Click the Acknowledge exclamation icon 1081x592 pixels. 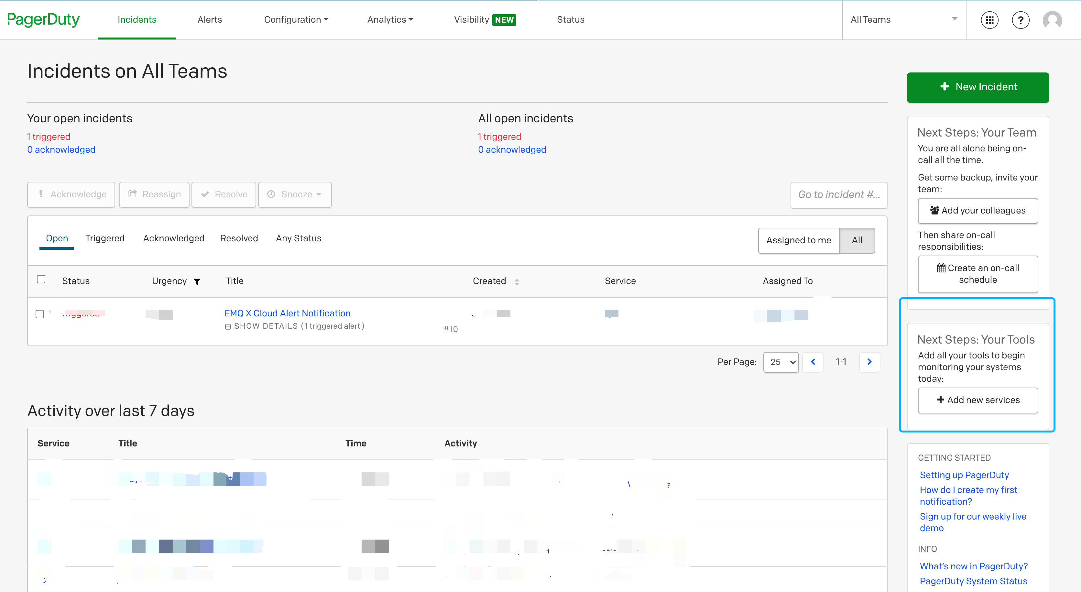click(41, 194)
